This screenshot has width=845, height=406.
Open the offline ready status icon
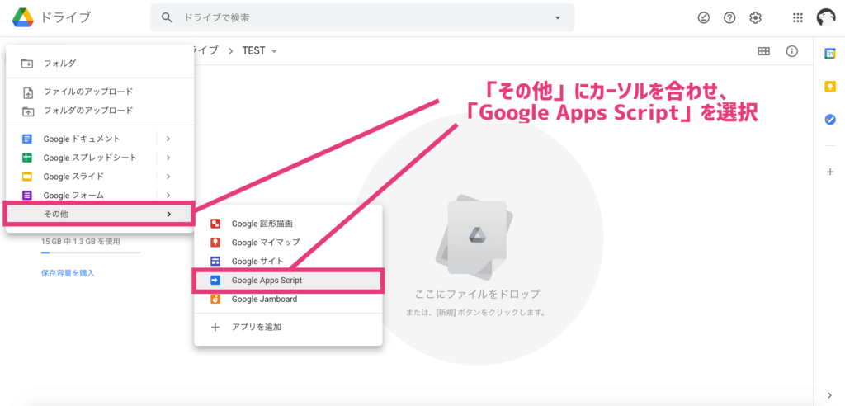click(703, 18)
